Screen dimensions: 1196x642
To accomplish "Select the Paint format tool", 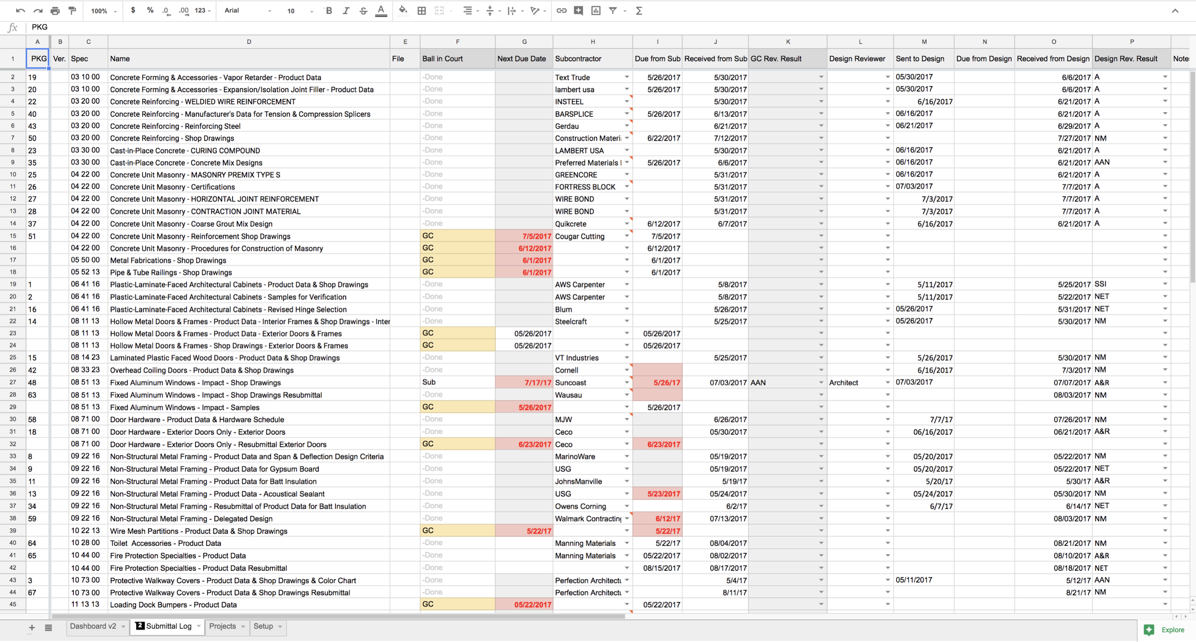I will (x=72, y=10).
